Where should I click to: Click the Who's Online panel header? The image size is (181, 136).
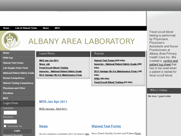(164, 91)
